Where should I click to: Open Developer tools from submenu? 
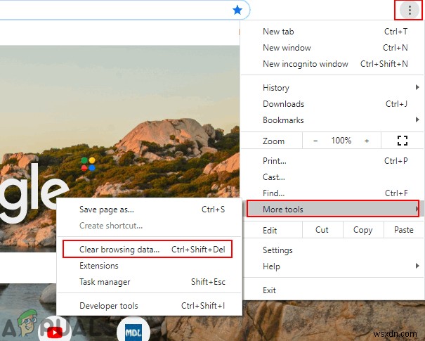pyautogui.click(x=149, y=306)
